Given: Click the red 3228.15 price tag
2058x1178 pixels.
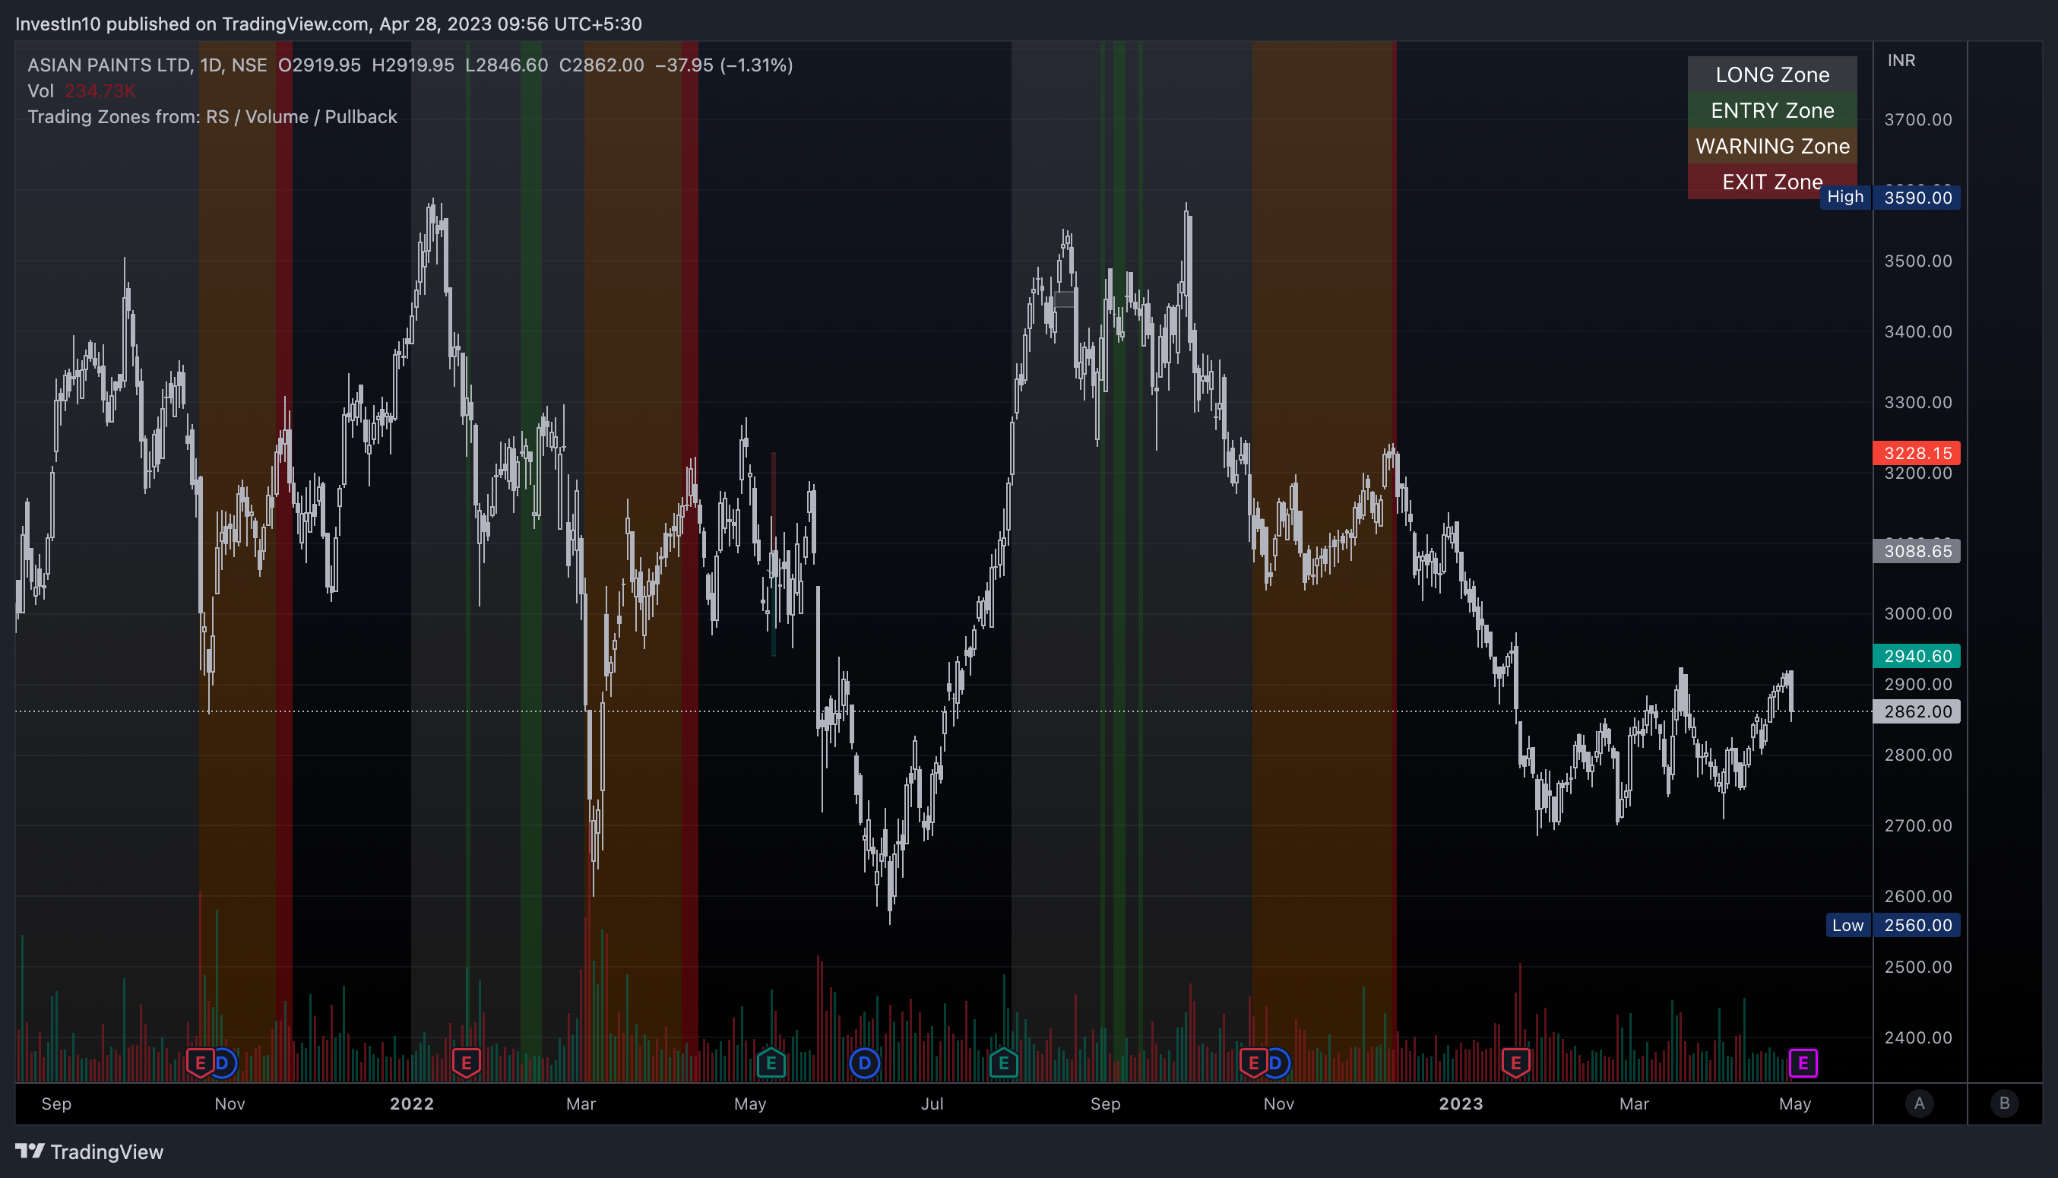Looking at the screenshot, I should [x=1917, y=453].
